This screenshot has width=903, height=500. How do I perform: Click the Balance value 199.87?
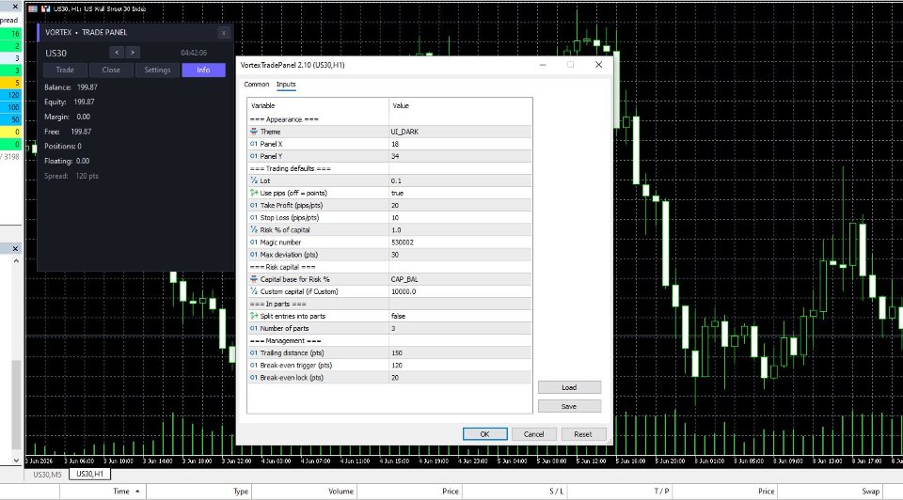pyautogui.click(x=87, y=87)
